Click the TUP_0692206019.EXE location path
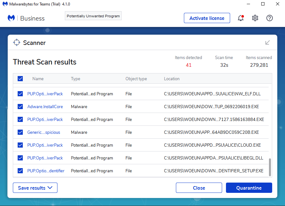285x206 pixels. point(212,107)
